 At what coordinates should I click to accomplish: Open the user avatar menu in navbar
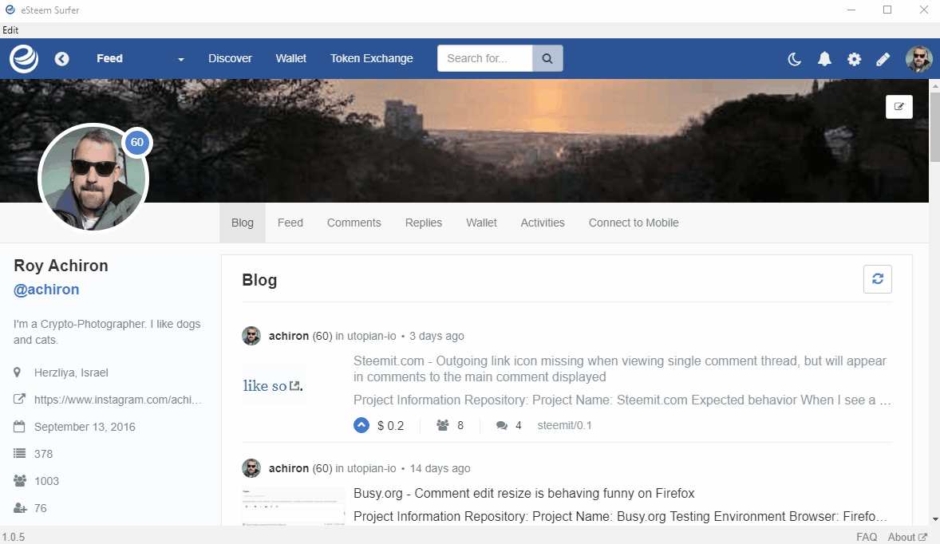point(919,59)
